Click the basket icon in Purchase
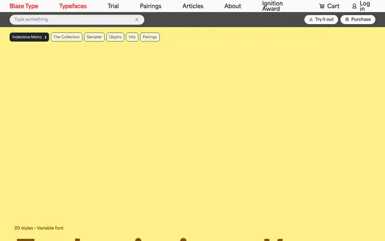Image resolution: width=385 pixels, height=241 pixels. pyautogui.click(x=347, y=19)
